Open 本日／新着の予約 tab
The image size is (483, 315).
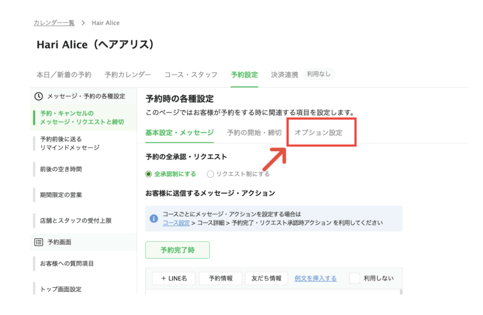(64, 75)
